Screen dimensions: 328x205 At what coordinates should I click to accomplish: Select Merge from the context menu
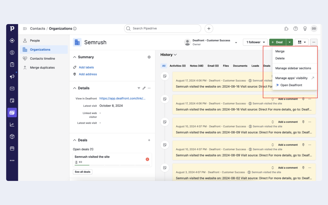[280, 51]
